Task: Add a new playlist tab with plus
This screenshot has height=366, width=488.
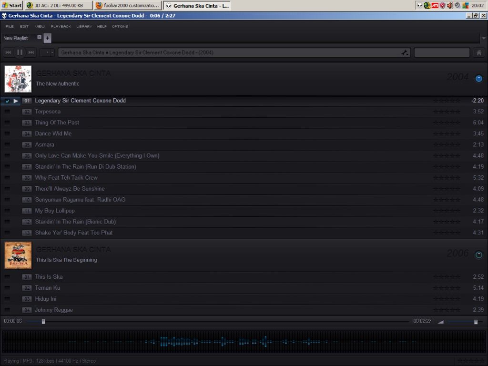Action: [47, 38]
